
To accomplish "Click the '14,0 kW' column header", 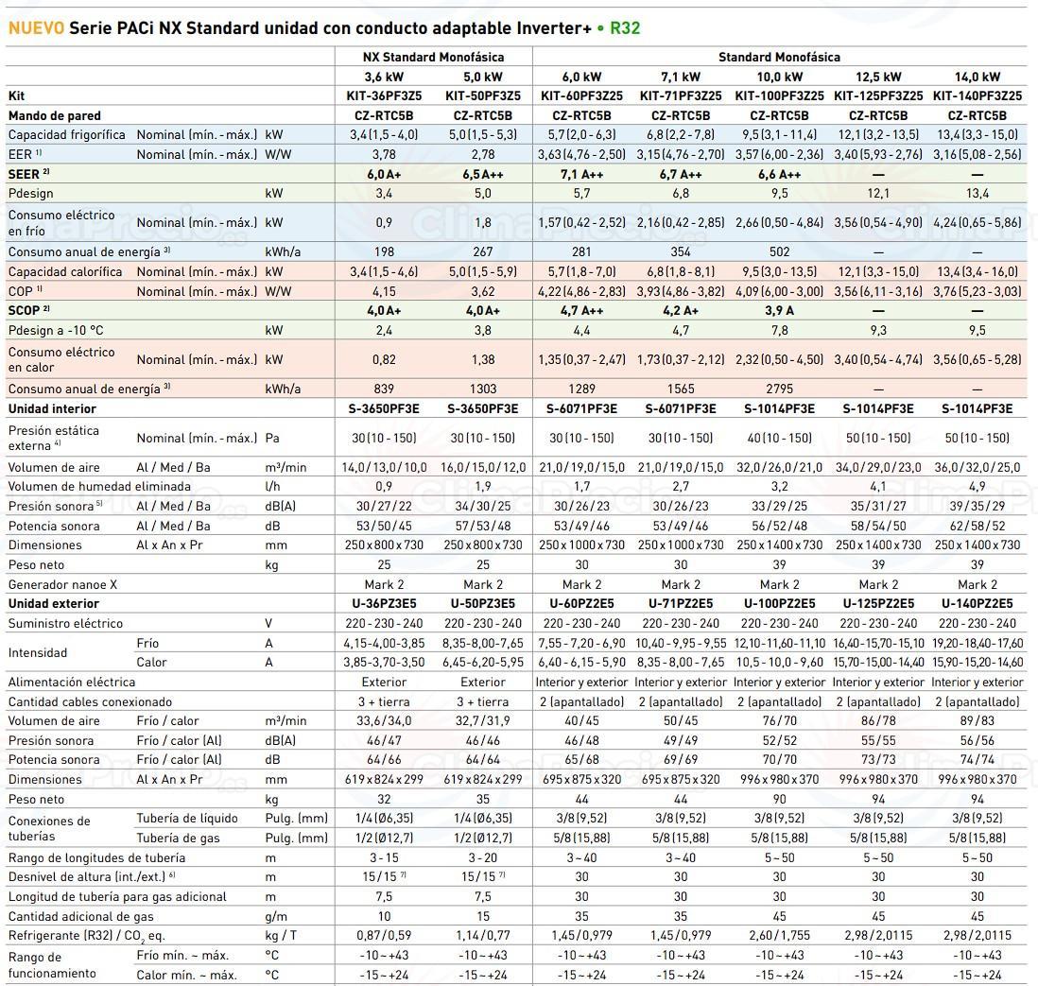I will click(x=977, y=77).
